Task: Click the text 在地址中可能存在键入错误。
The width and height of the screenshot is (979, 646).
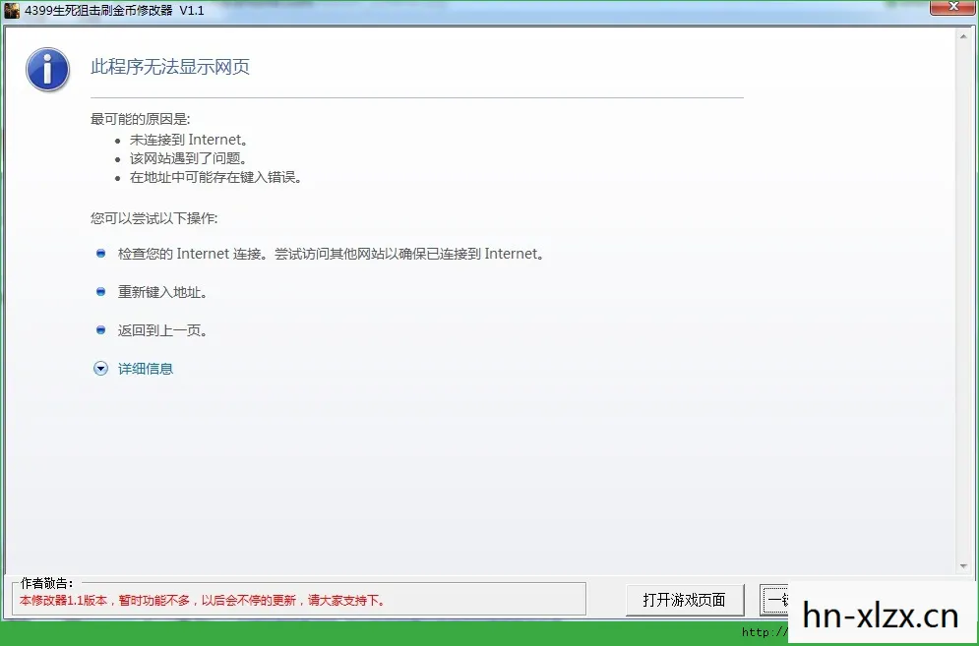Action: pos(216,177)
